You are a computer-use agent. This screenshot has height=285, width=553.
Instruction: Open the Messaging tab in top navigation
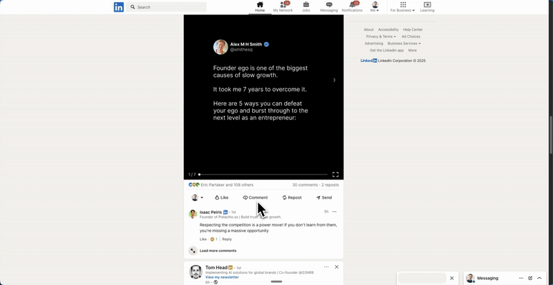pyautogui.click(x=329, y=7)
